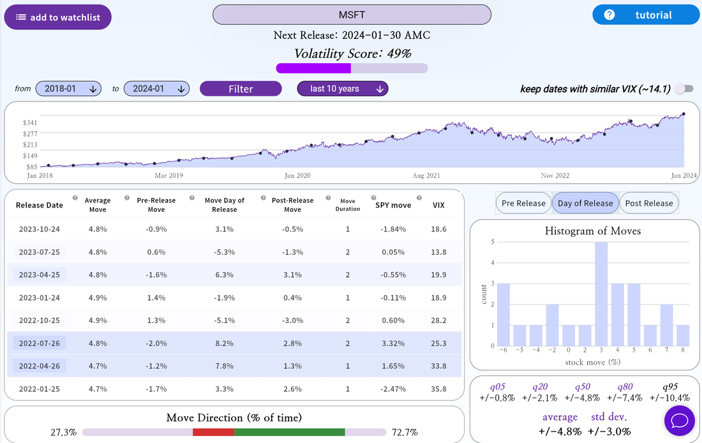Open the chat bubble widget
702x443 pixels.
(x=679, y=421)
